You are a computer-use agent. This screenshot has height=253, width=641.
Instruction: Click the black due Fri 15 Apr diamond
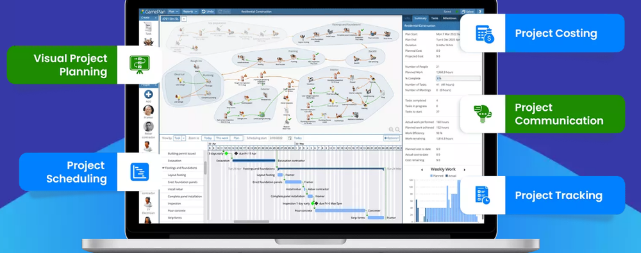[x=236, y=154]
